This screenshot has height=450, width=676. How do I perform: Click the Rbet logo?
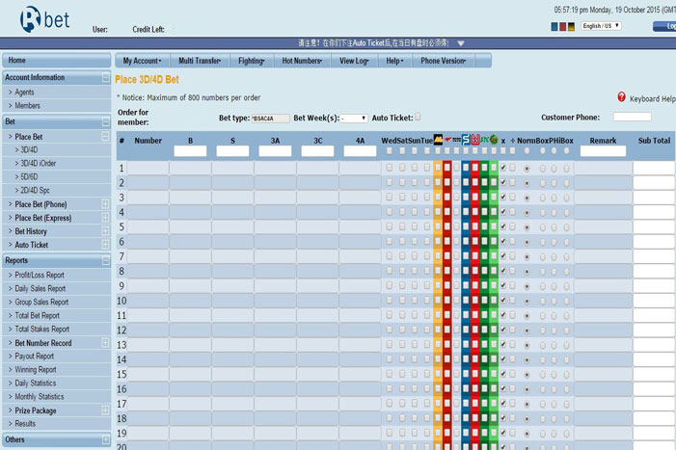[33, 19]
